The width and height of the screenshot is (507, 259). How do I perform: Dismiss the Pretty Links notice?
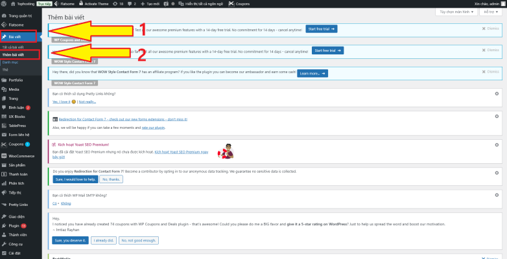(x=496, y=94)
